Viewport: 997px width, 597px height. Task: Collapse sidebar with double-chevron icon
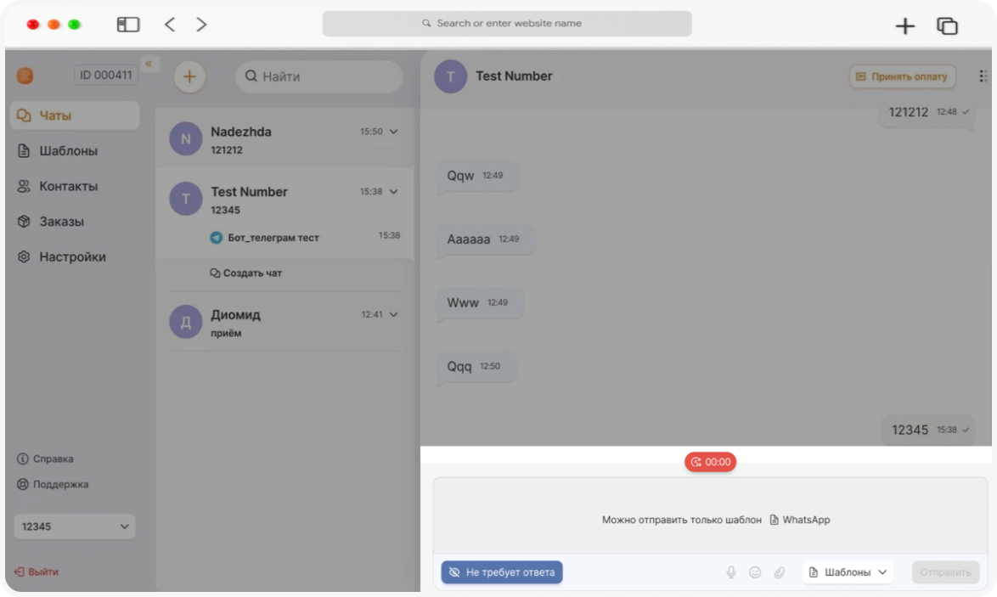coord(148,64)
